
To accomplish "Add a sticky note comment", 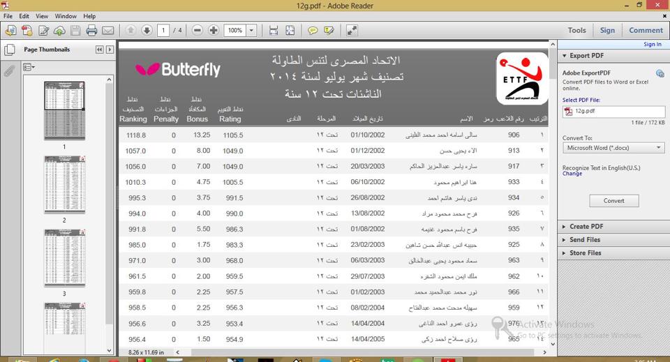I will click(x=313, y=30).
